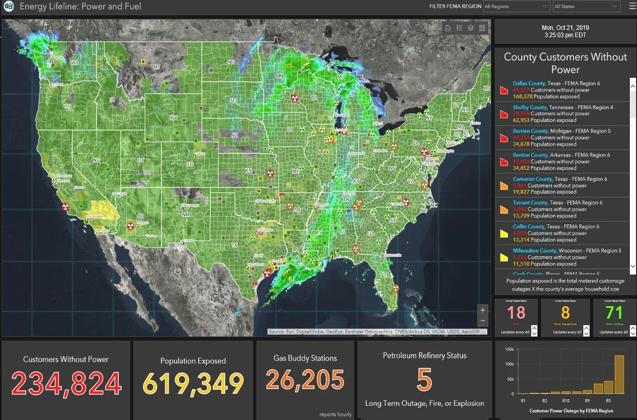Select the red nuclear reactor marker in Wisconsin

click(x=295, y=99)
